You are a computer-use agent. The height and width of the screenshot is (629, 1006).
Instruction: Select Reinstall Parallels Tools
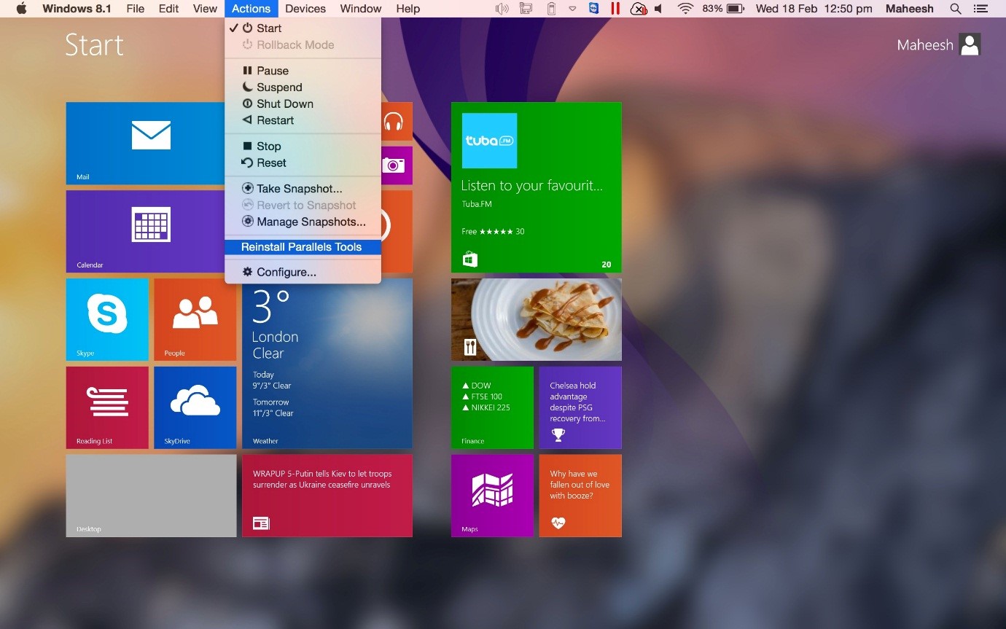[303, 247]
